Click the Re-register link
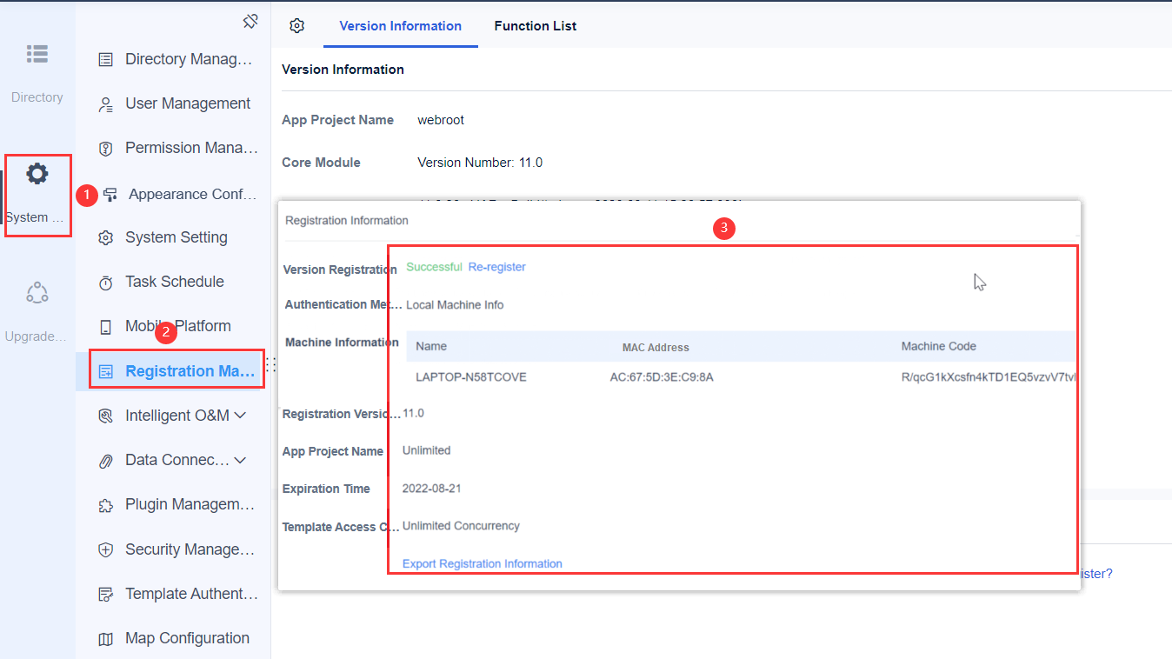 click(496, 266)
